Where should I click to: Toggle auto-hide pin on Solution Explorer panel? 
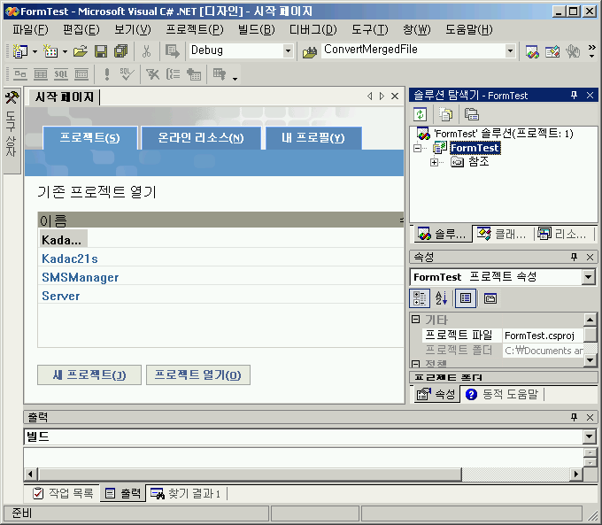(x=574, y=96)
